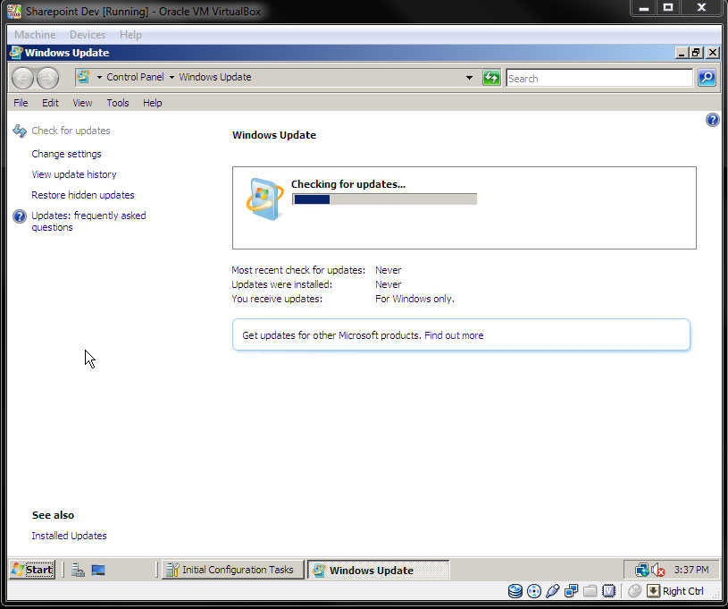Image resolution: width=728 pixels, height=609 pixels.
Task: Click the VirtualBox network status icon
Action: (571, 591)
